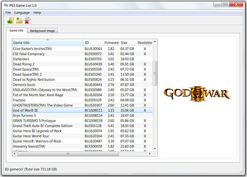Click firmware value 2.76 for Demon's Souls
Screen dimensions: 247x177
tap(111, 85)
